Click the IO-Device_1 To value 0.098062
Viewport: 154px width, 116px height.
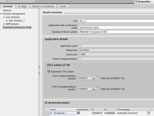point(110,113)
